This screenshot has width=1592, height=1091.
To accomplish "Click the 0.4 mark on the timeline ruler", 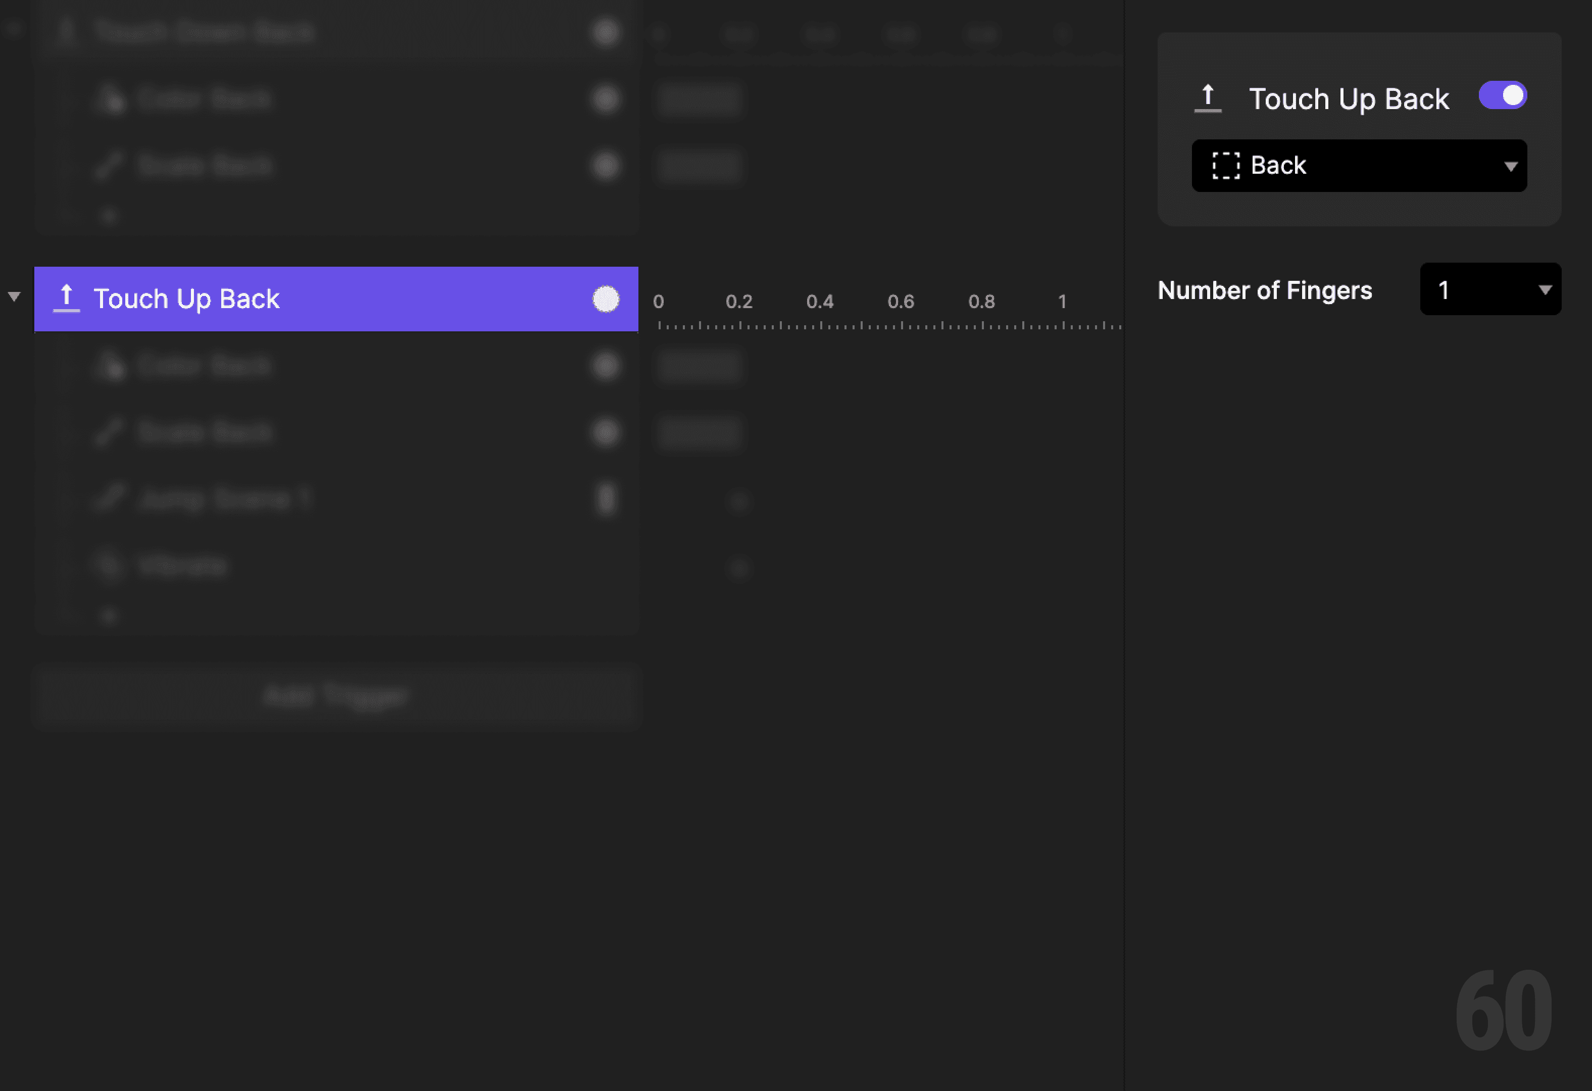I will (x=821, y=302).
